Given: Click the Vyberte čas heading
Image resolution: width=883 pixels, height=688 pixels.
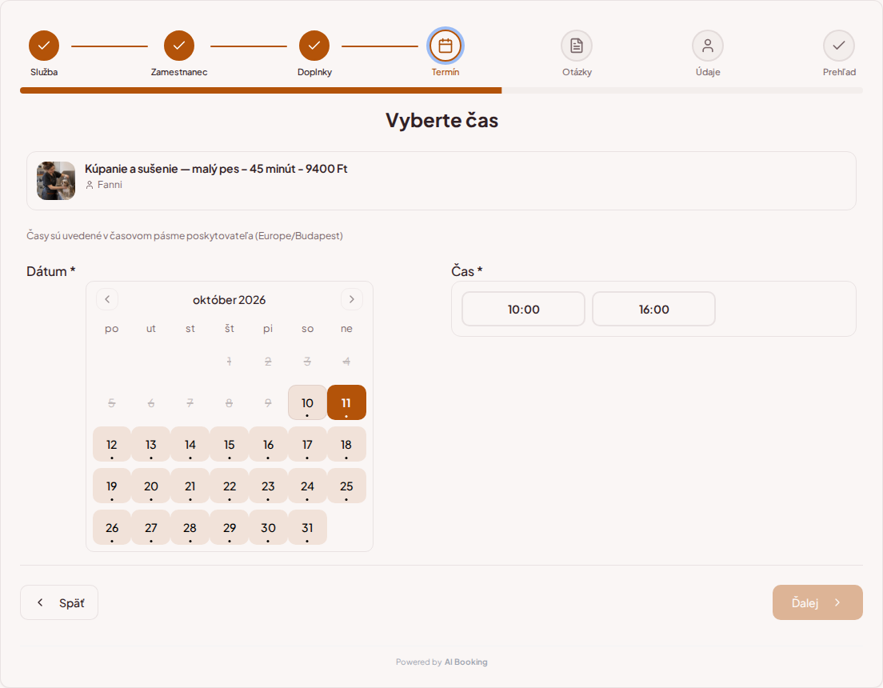Looking at the screenshot, I should pos(442,120).
